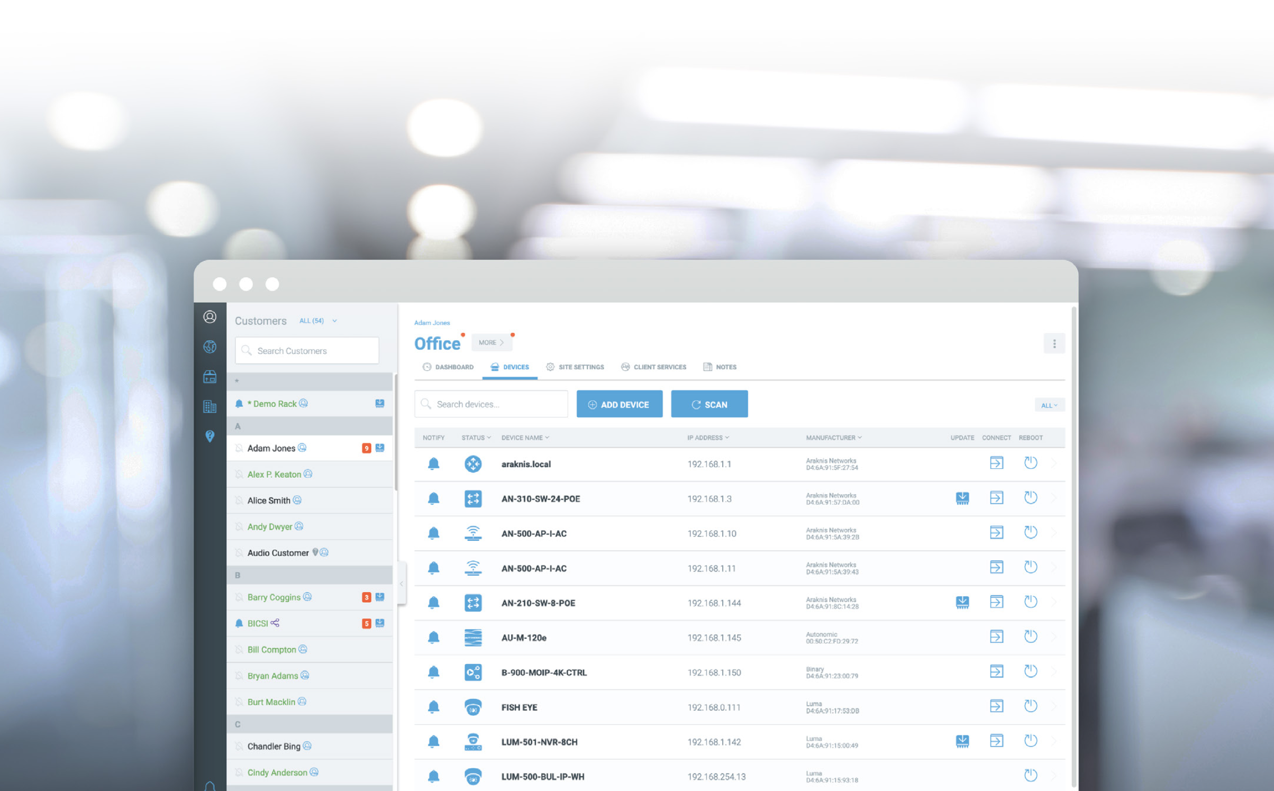This screenshot has height=791, width=1274.
Task: Open the three-dot options menu
Action: click(1054, 344)
